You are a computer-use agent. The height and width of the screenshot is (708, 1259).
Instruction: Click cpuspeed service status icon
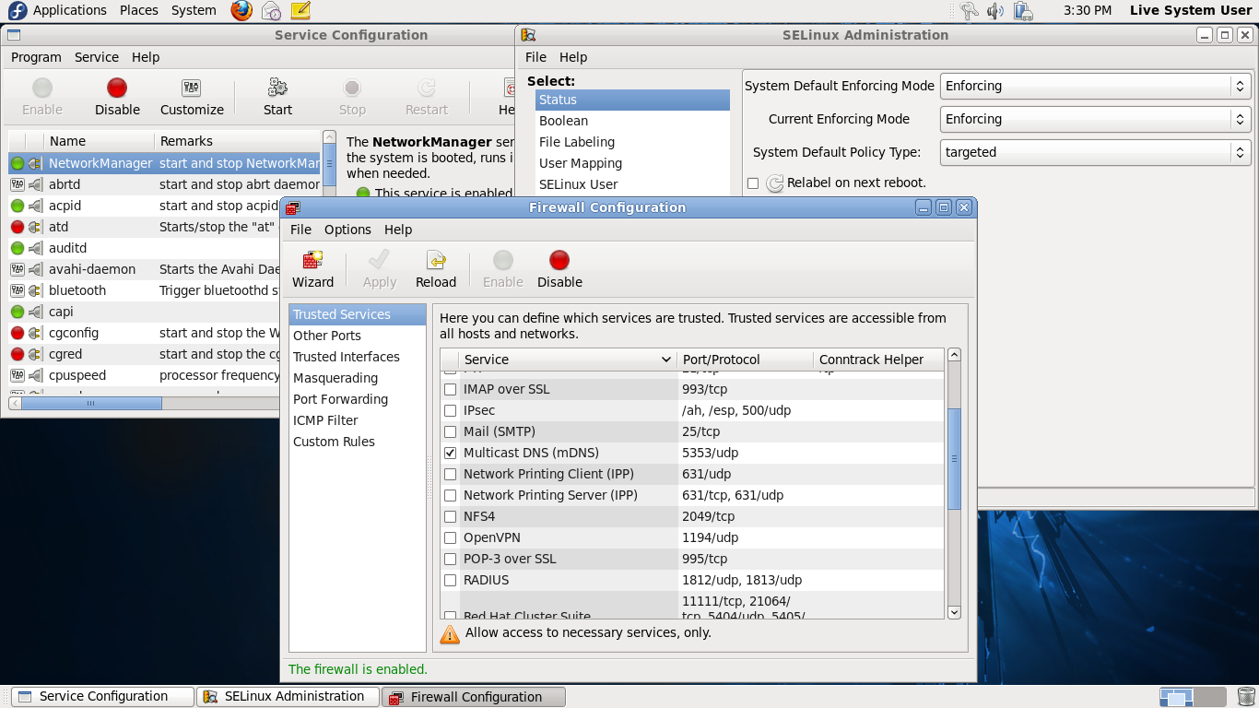click(x=18, y=375)
